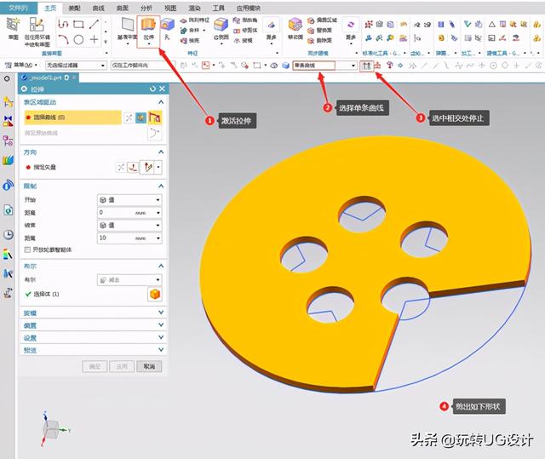Viewport: 545px width, 459px height.
Task: Click the stop-at-intersection icon in selection bar
Action: [367, 65]
